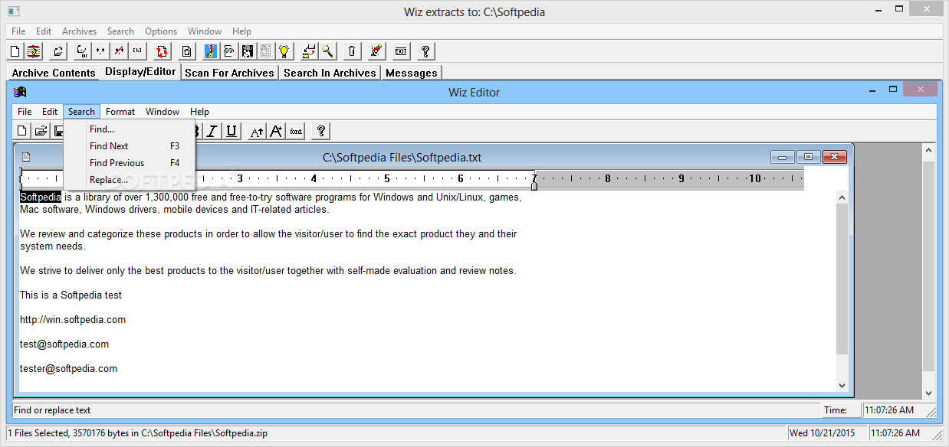Maximize the Softpedia.txt document window
Image resolution: width=949 pixels, height=447 pixels.
tap(809, 157)
